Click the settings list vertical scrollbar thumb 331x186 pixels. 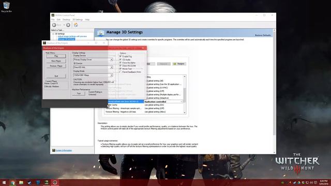coord(185,95)
